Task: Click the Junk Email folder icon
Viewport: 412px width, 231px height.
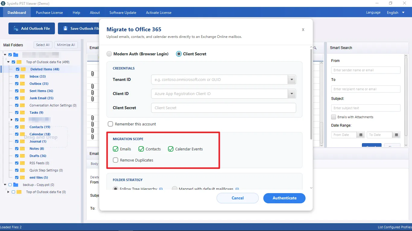Action: (x=22, y=98)
